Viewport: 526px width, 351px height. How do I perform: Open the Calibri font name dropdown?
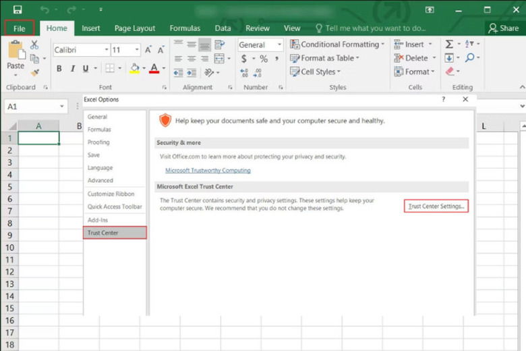[x=107, y=50]
